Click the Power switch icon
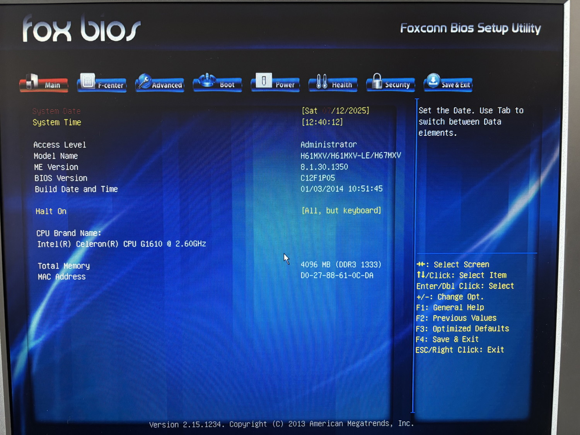Viewport: 580px width, 435px height. click(264, 80)
